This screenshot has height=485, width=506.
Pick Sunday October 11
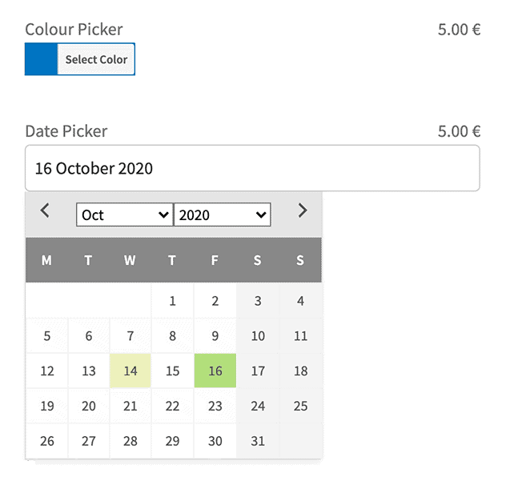[x=300, y=336]
